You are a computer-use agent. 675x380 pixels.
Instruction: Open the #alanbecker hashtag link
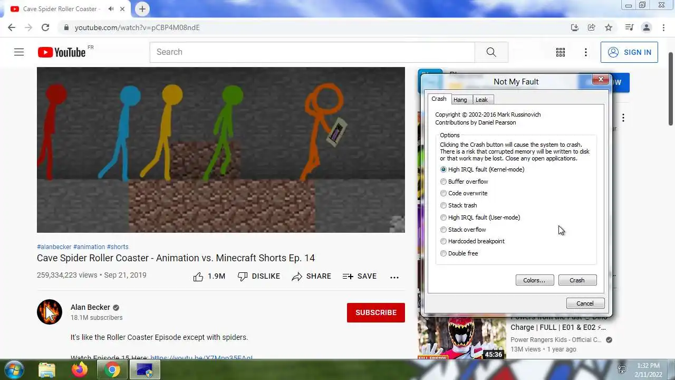click(54, 247)
